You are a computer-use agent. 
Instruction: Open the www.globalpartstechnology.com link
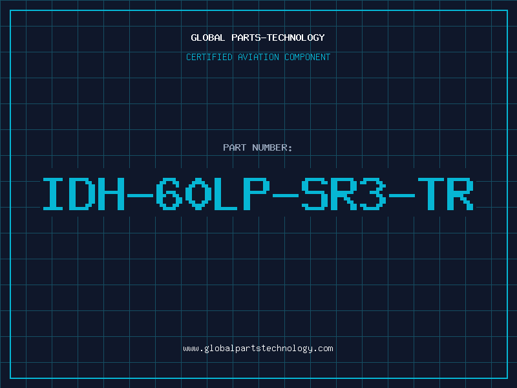tap(258, 349)
